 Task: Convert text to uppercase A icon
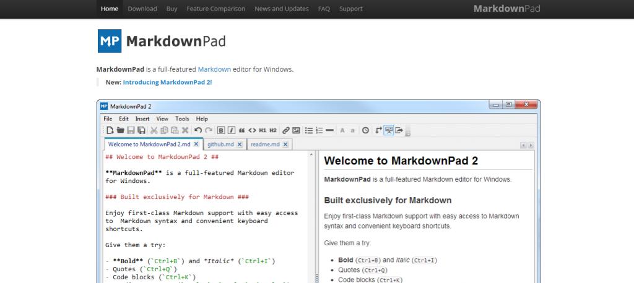point(342,130)
